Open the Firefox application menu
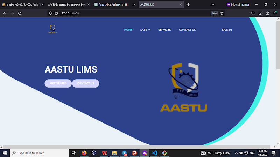This screenshot has height=157, width=280. tap(275, 13)
